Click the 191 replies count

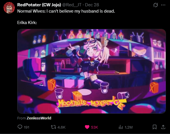coord(26,127)
